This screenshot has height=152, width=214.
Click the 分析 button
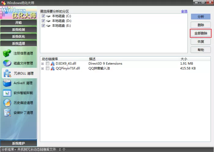(201, 17)
